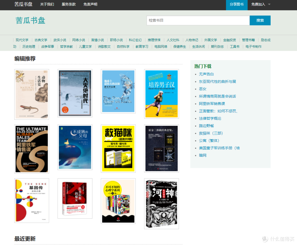Focus the 检索书目 search field
The height and width of the screenshot is (245, 297).
click(198, 20)
